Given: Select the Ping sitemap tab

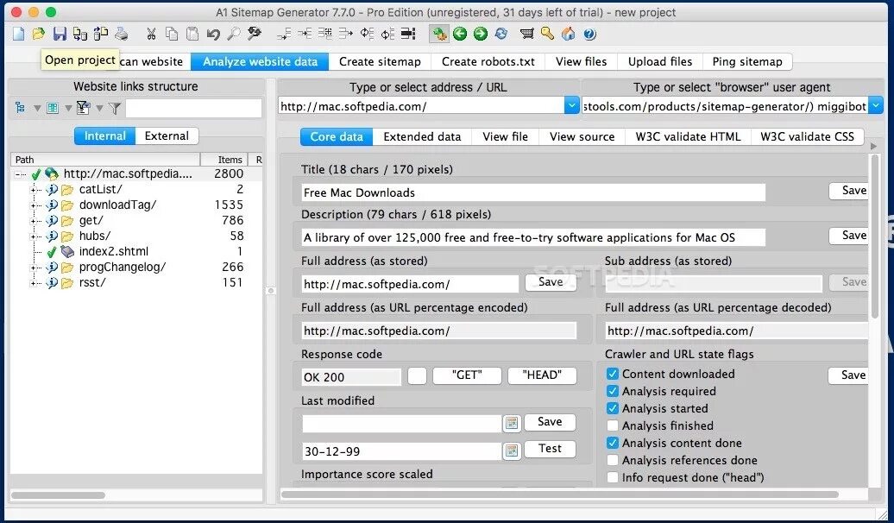Looking at the screenshot, I should (747, 61).
